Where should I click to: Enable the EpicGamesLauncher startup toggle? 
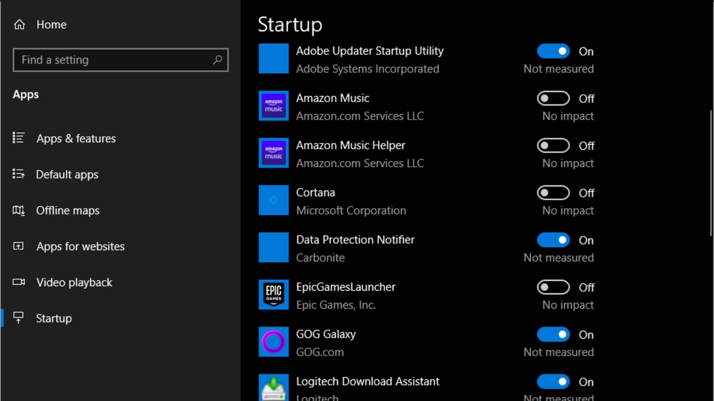click(553, 287)
